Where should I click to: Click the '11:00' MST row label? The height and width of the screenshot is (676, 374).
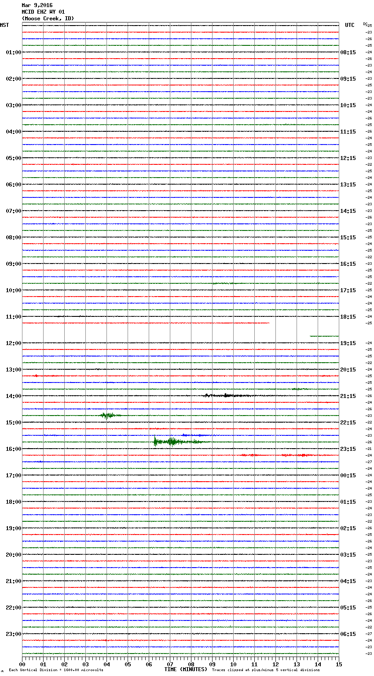pos(14,317)
